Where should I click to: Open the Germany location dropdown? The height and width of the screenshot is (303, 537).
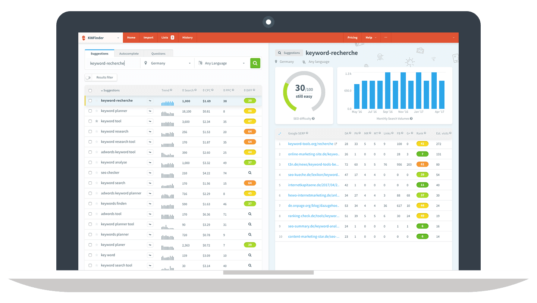[x=167, y=63]
